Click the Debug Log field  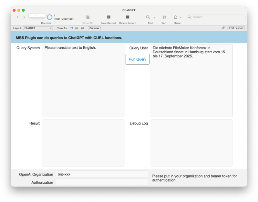192,143
